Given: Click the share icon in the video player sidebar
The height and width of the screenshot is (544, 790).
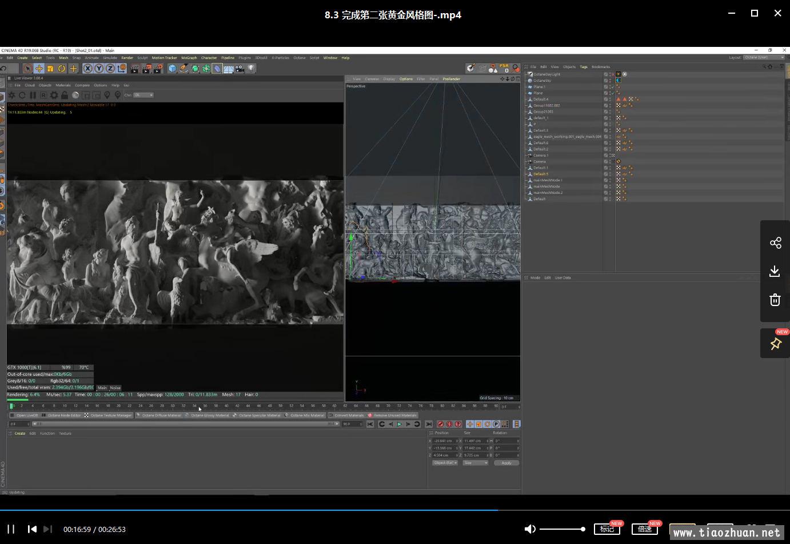Looking at the screenshot, I should tap(775, 243).
